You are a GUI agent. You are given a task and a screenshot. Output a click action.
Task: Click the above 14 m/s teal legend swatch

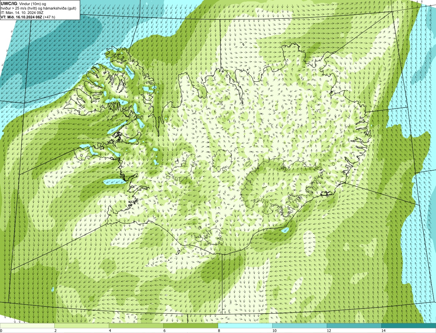[409, 326]
